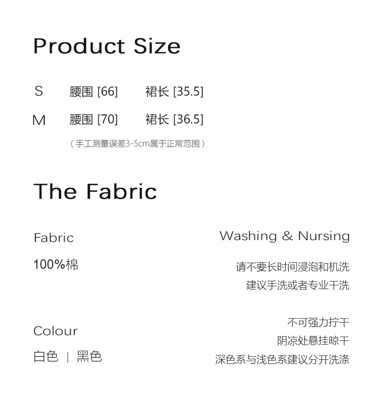Click the size S skirt length 裙长 [35.5]
The image size is (372, 403).
point(174,92)
